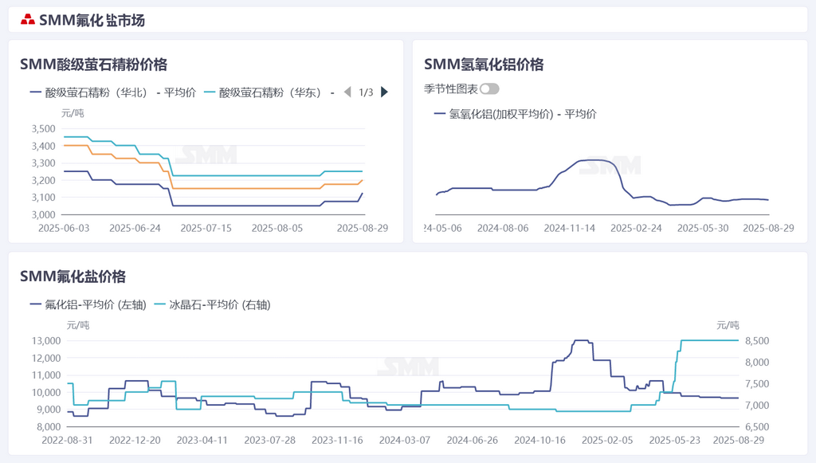Click the 3,400 axis value
Viewport: 816px width, 463px height.
click(44, 146)
